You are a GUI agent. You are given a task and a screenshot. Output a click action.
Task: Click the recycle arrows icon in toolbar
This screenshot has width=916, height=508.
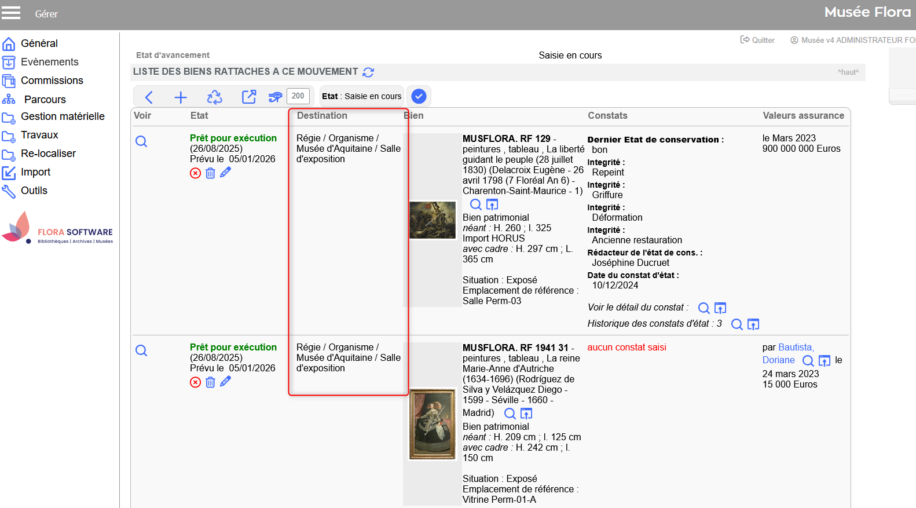(x=214, y=97)
